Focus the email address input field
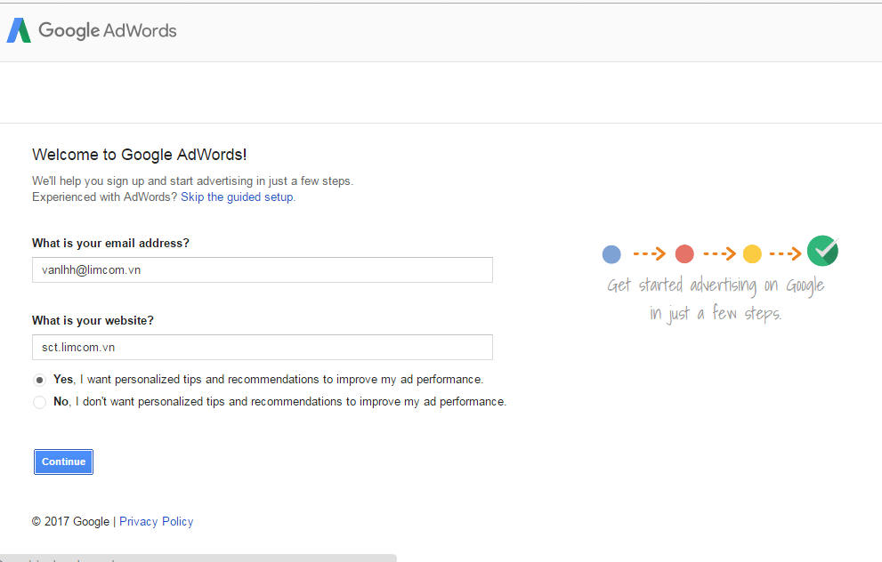 (x=263, y=270)
